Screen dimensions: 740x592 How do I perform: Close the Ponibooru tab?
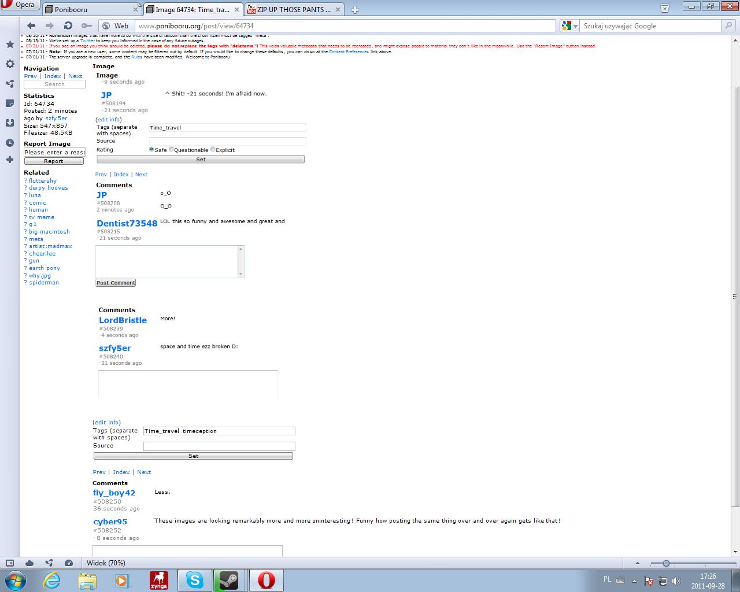136,10
